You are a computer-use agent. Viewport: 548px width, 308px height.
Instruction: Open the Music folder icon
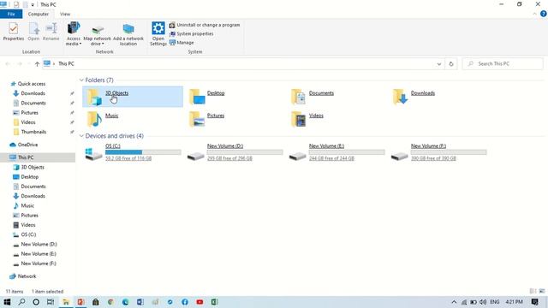[94, 119]
